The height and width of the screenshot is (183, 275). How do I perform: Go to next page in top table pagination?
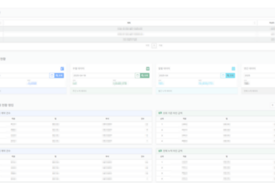coord(161,45)
